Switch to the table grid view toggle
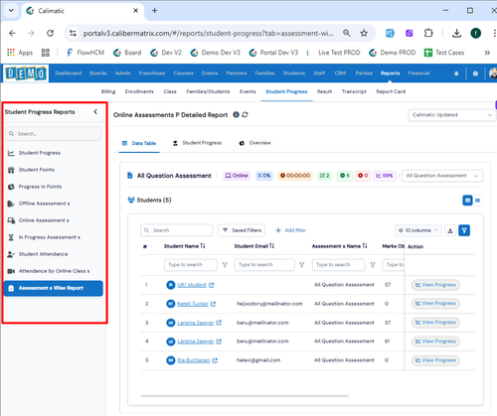 (x=467, y=201)
